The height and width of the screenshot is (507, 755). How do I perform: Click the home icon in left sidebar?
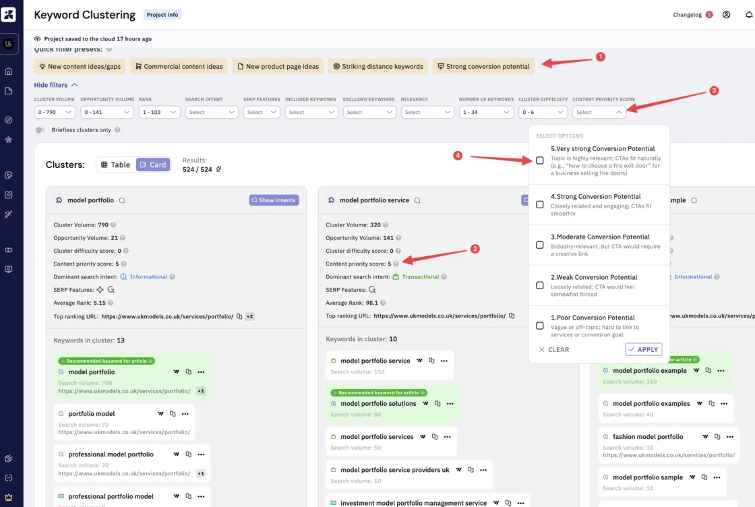point(9,71)
